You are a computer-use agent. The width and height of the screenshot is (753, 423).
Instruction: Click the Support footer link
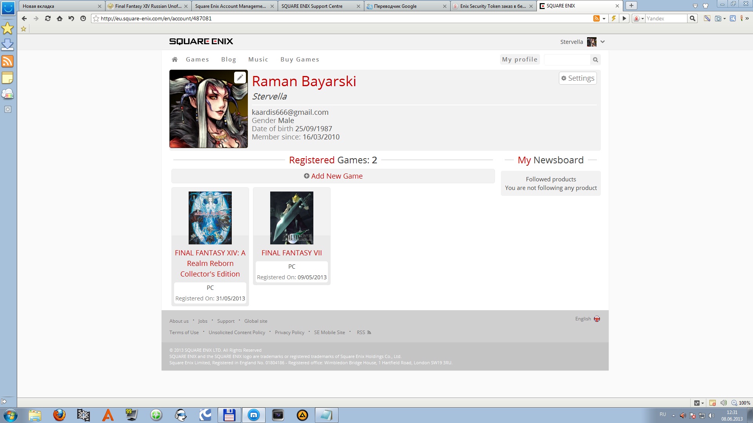226,321
